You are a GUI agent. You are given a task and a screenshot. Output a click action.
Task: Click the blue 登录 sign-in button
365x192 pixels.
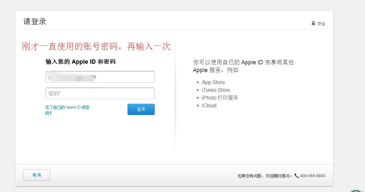[141, 110]
